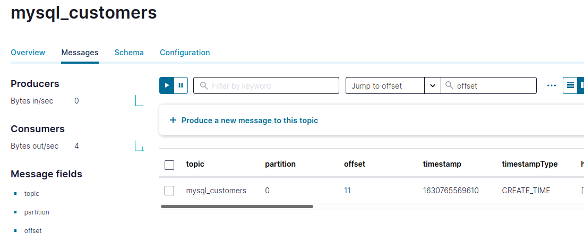This screenshot has width=584, height=241.
Task: Click the offset number input field
Action: click(x=494, y=85)
